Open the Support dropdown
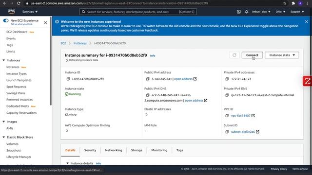 click(x=297, y=12)
